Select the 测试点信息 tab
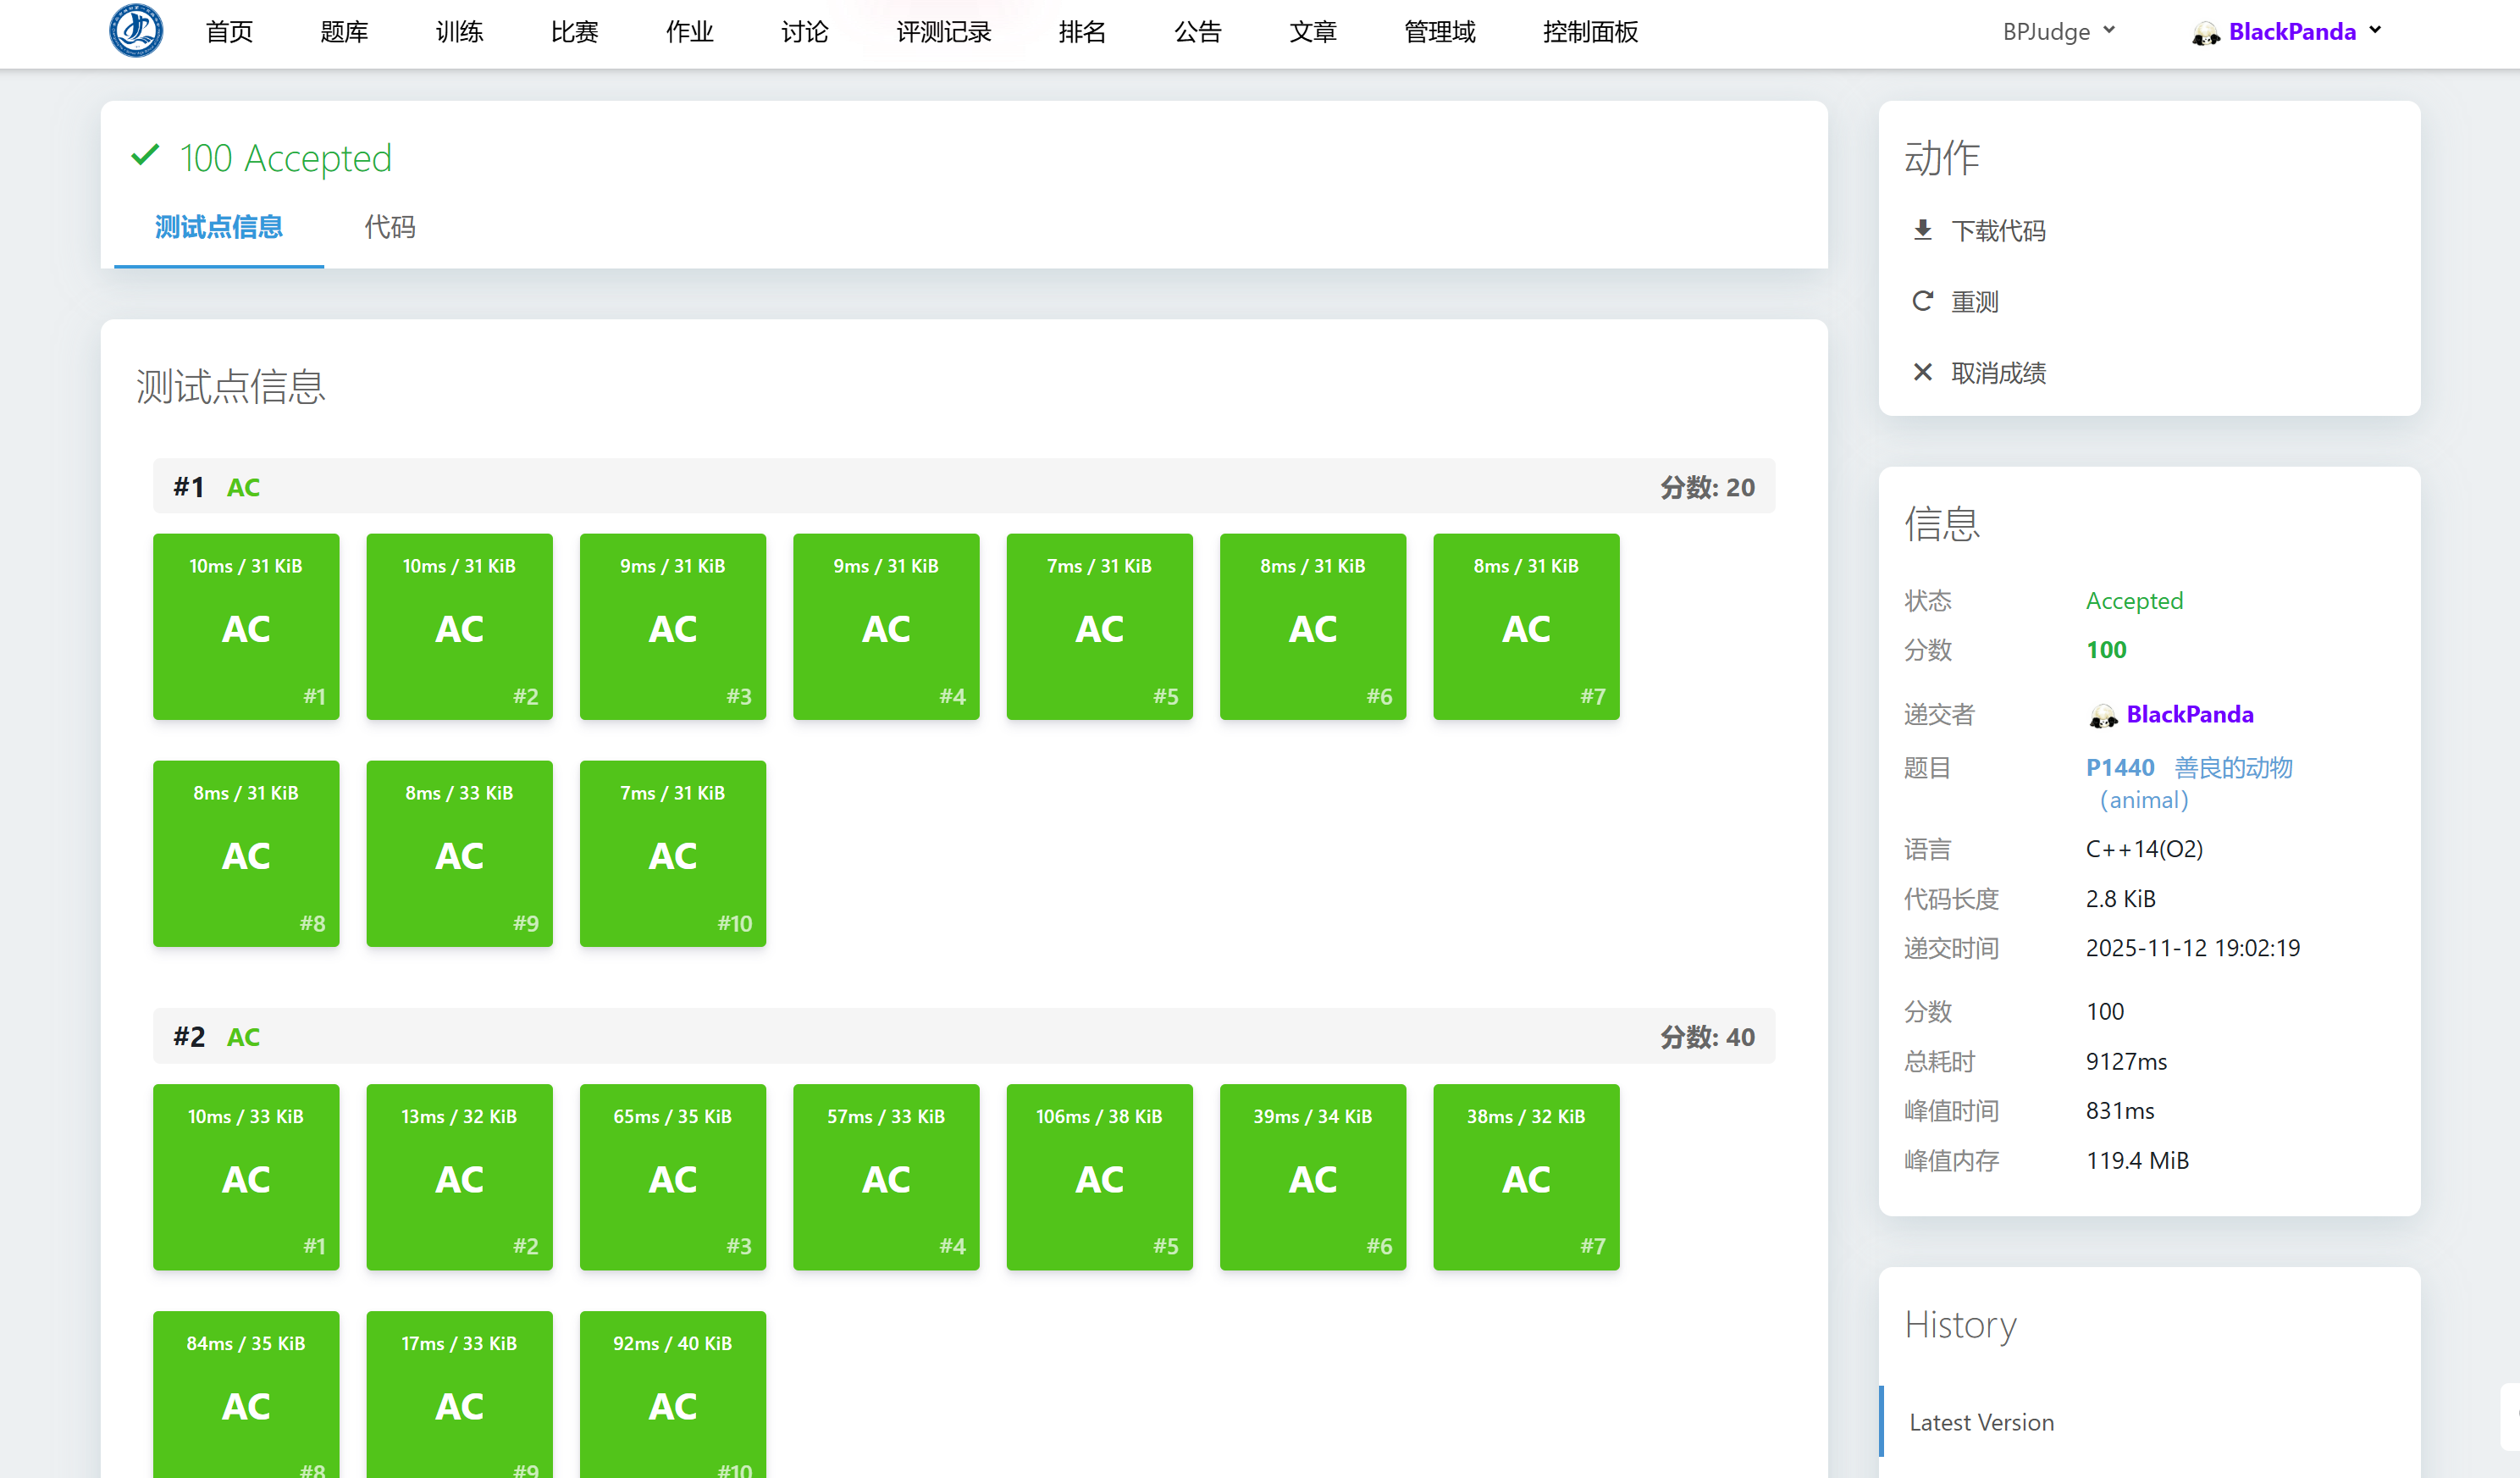 pyautogui.click(x=218, y=227)
